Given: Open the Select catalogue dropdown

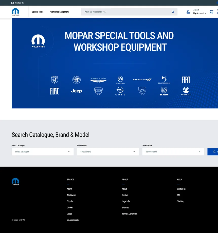Looking at the screenshot, I should tap(43, 151).
